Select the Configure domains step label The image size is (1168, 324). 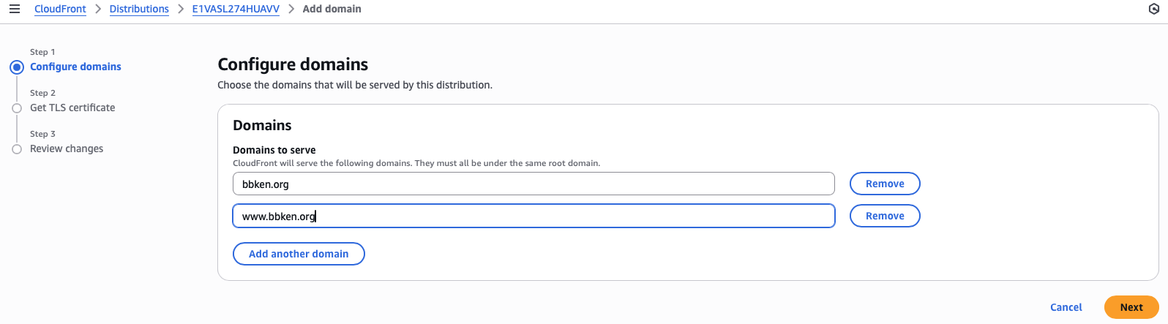[75, 67]
